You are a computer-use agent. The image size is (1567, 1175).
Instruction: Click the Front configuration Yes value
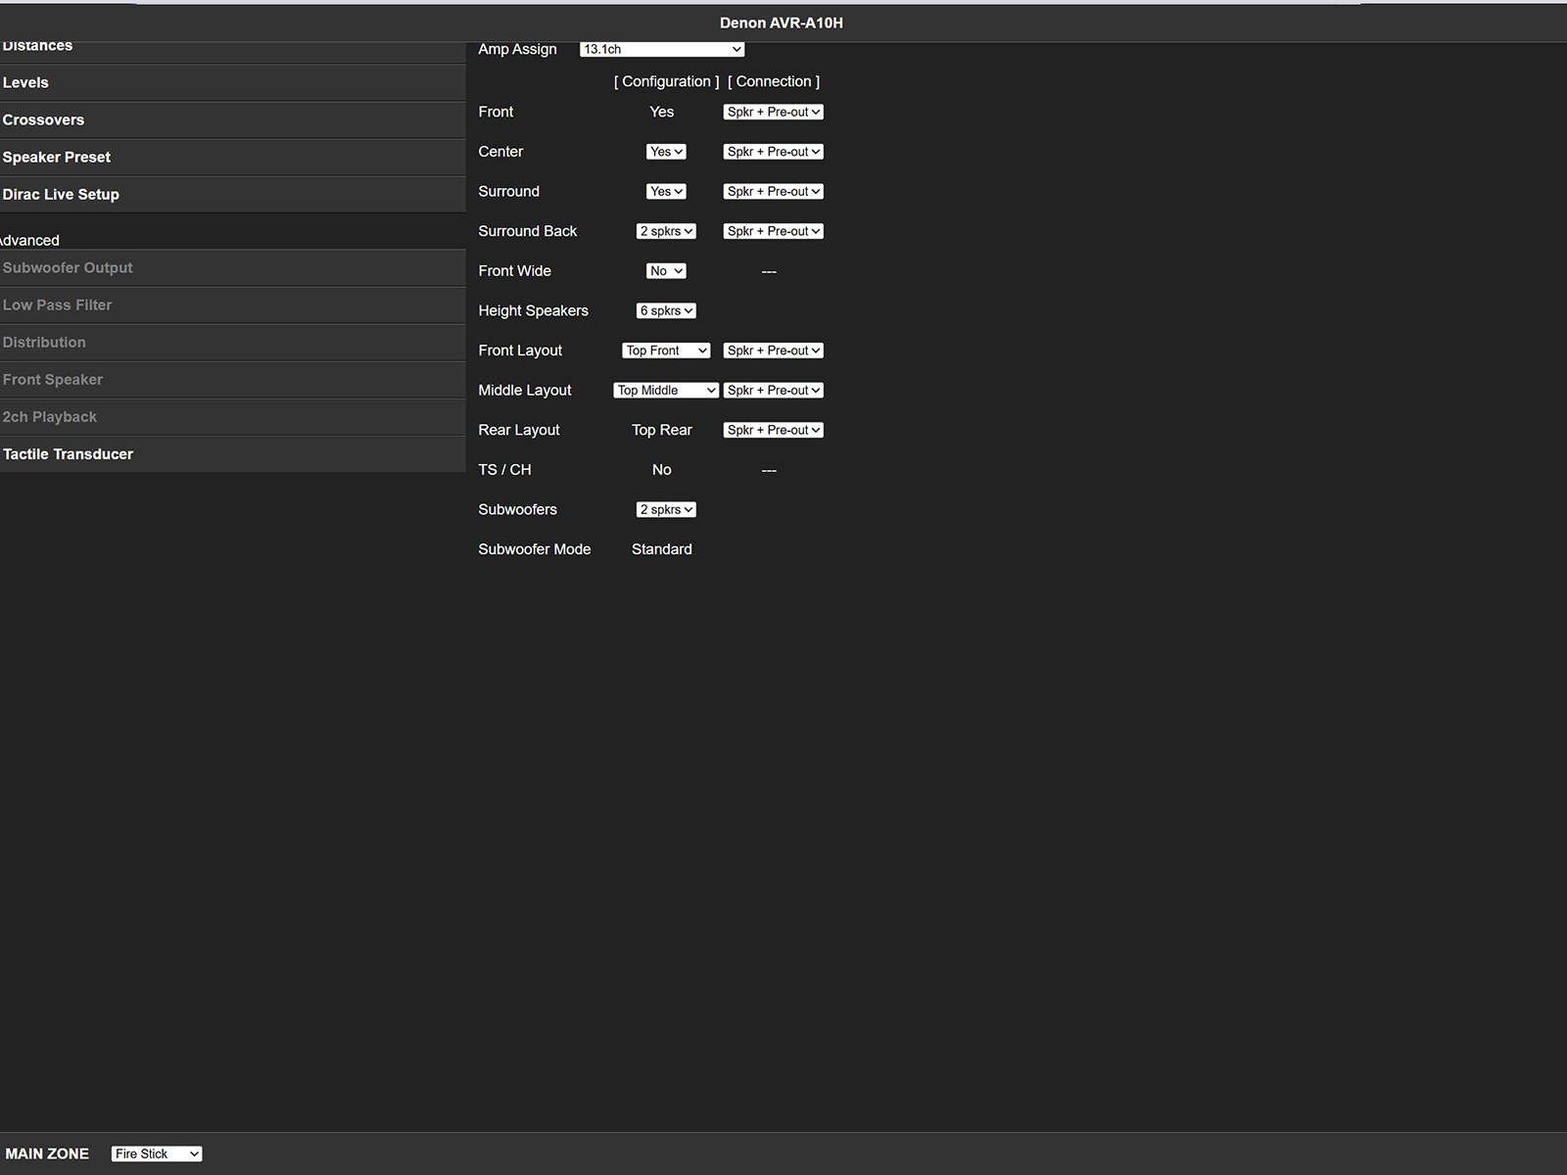pos(662,112)
